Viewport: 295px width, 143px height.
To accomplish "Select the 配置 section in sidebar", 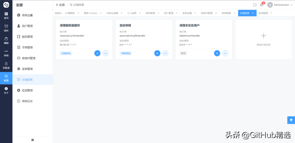I will click(x=6, y=78).
